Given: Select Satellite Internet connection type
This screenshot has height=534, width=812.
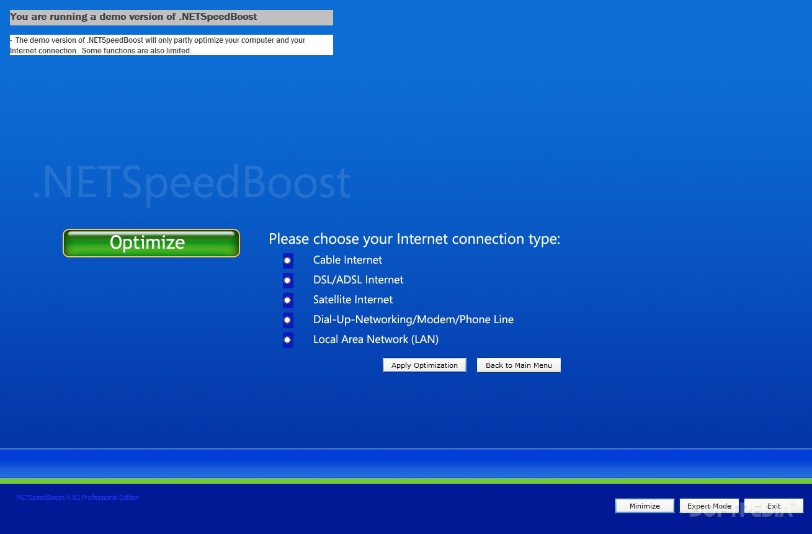Looking at the screenshot, I should coord(288,300).
